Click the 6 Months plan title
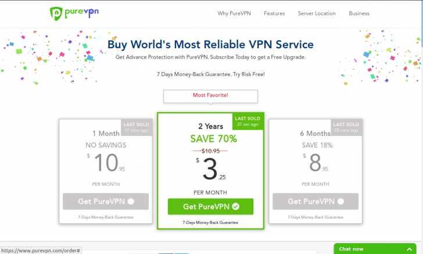This screenshot has height=254, width=423. (x=315, y=133)
